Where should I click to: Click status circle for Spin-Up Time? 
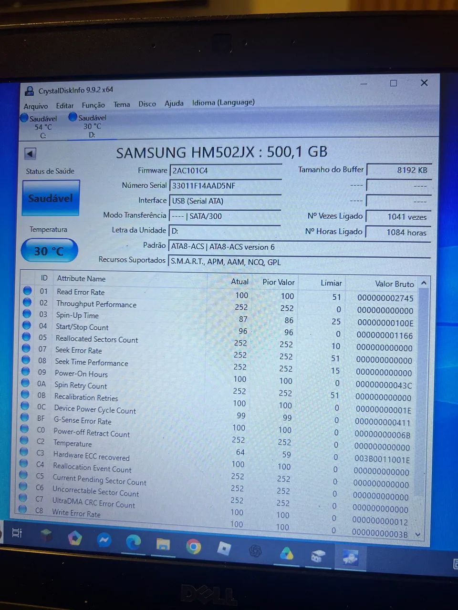pyautogui.click(x=27, y=314)
